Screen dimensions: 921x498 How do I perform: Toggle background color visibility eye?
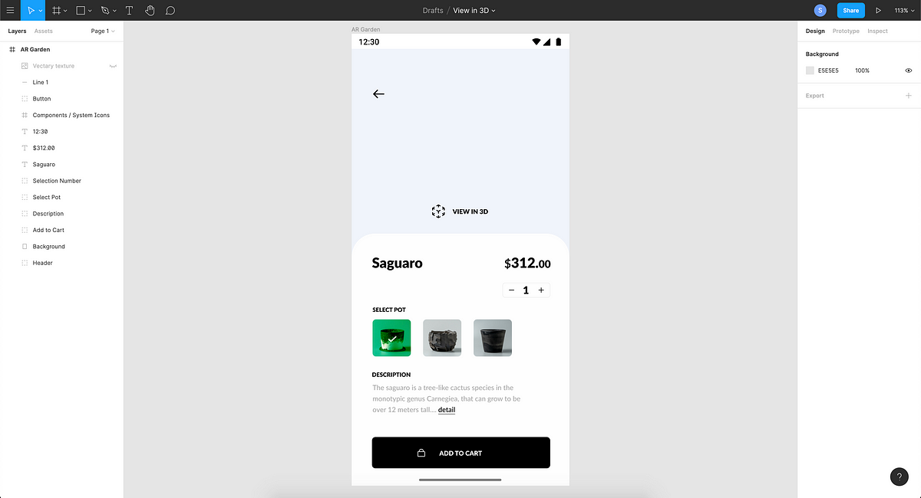[909, 70]
